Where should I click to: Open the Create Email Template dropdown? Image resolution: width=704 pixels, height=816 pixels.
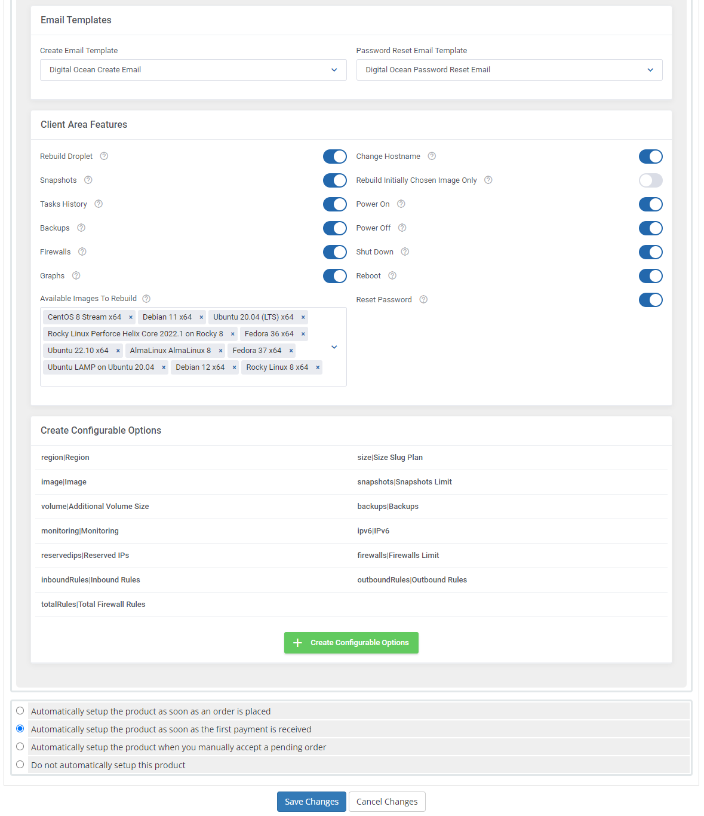click(192, 69)
